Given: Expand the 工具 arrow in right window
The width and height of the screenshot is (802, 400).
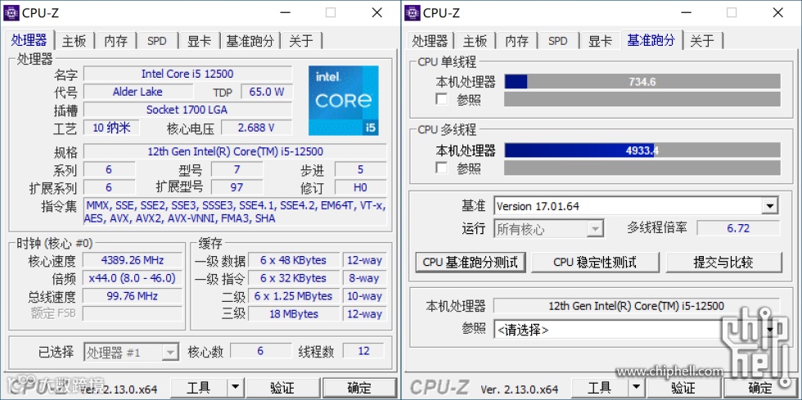Looking at the screenshot, I should (x=636, y=387).
